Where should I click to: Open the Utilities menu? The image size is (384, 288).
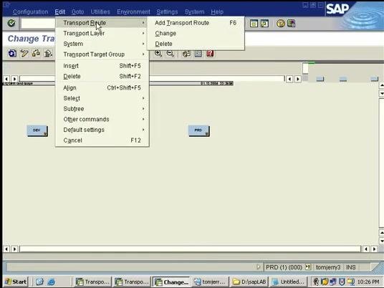[100, 11]
